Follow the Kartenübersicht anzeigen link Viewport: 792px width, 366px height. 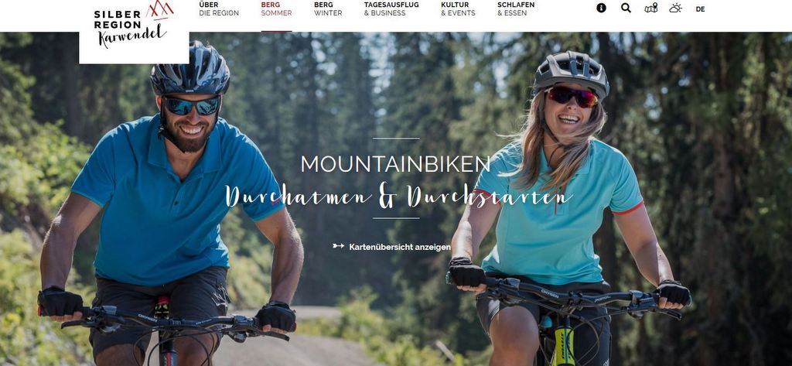click(x=400, y=247)
